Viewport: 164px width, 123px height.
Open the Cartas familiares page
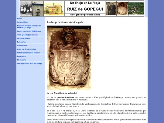(24, 38)
